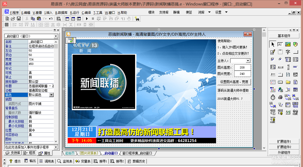This screenshot has width=303, height=167.
Task: Switch to the [图片资源表] tab
Action: 89,153
